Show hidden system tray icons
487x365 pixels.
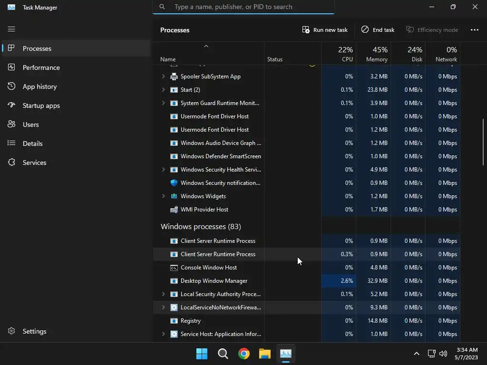point(417,354)
